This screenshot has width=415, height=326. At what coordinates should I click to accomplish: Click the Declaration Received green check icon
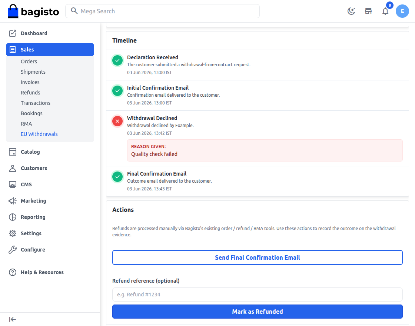coord(117,60)
